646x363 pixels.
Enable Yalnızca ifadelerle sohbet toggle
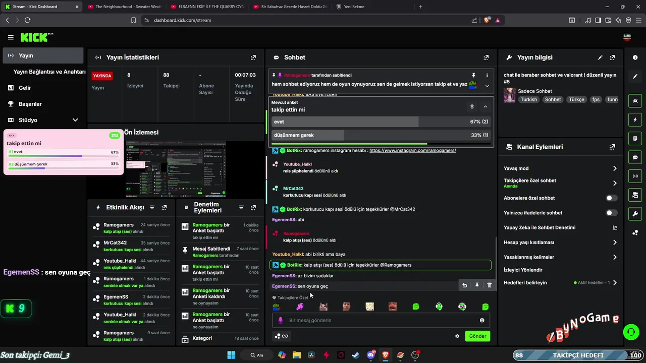(612, 213)
